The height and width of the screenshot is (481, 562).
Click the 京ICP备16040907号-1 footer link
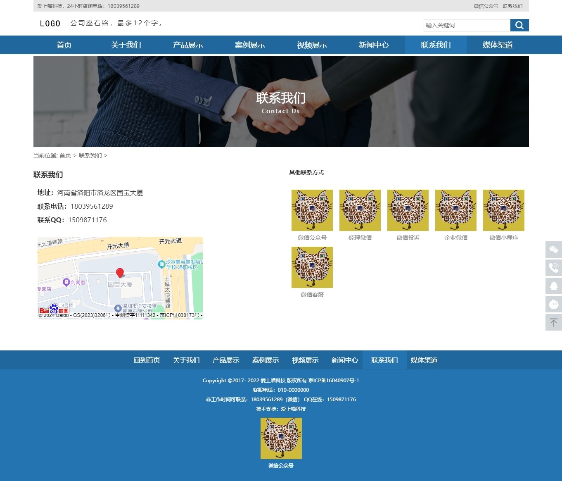coord(334,381)
